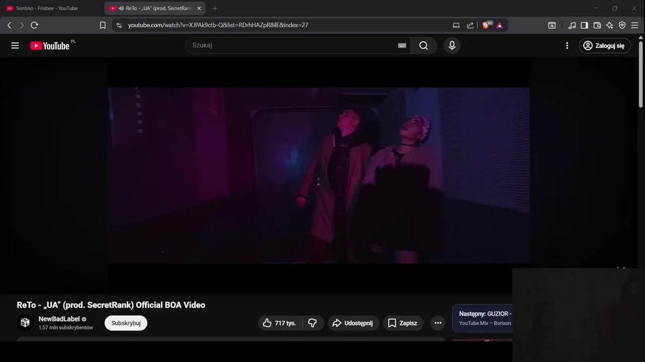Save the video with Zapisz

tap(403, 323)
